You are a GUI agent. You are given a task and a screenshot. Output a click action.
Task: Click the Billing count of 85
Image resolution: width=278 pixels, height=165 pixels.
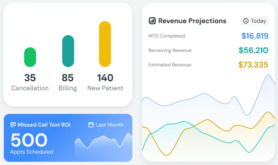pyautogui.click(x=68, y=78)
